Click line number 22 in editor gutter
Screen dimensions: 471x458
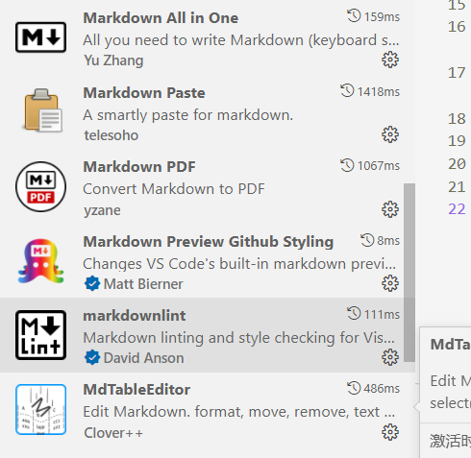click(457, 209)
